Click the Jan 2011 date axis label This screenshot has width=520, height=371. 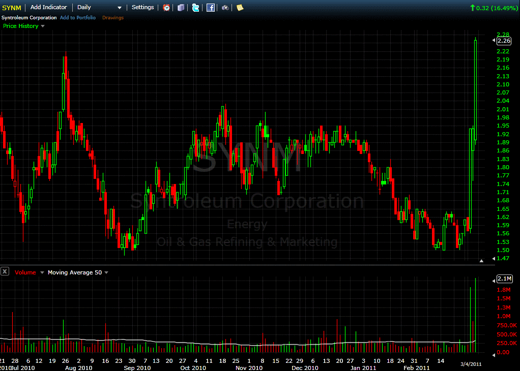click(x=363, y=367)
